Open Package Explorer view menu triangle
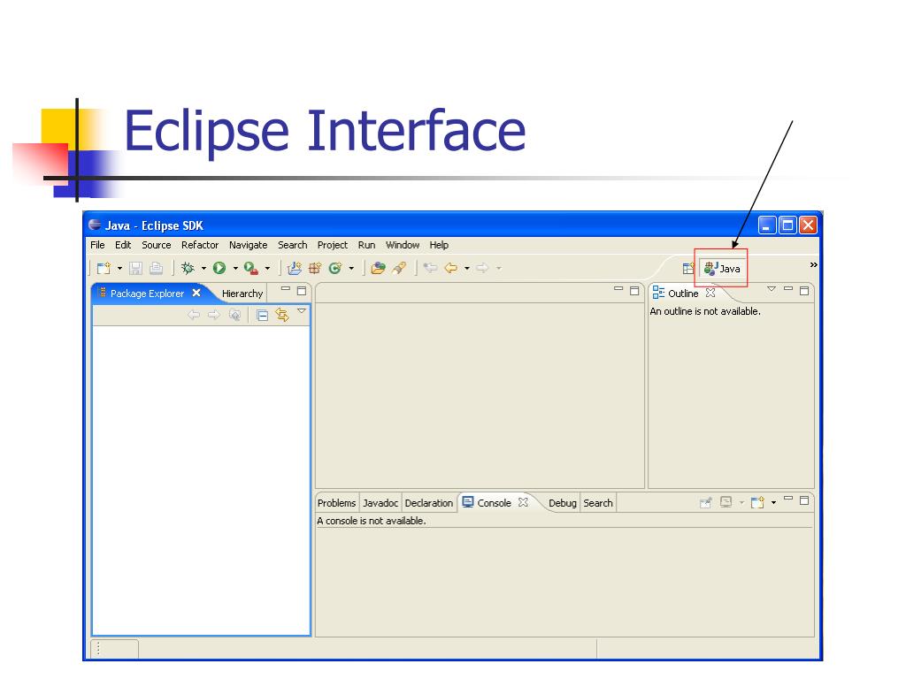This screenshot has width=906, height=679. coord(302,311)
